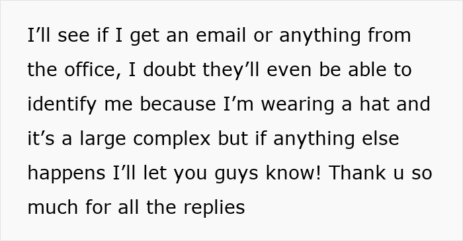
Task: Click the word "email" in the first line
Action: click(x=220, y=35)
